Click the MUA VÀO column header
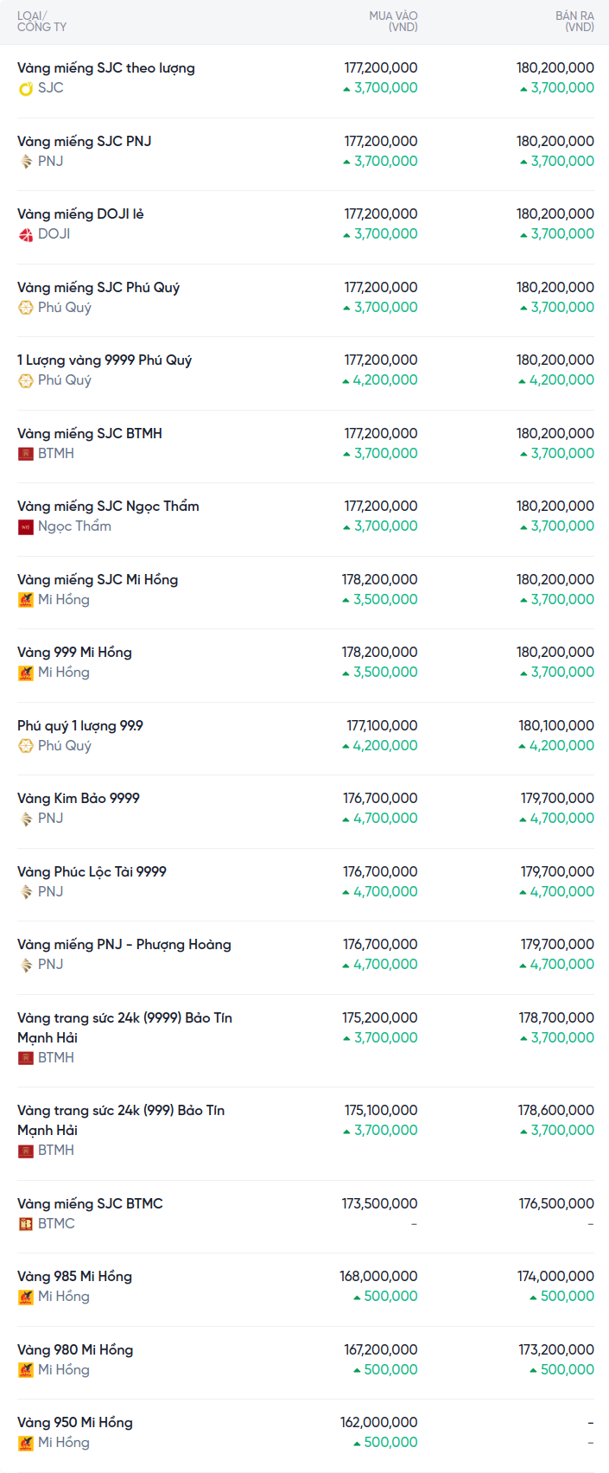Screen dimensions: 609x1473 tap(393, 22)
